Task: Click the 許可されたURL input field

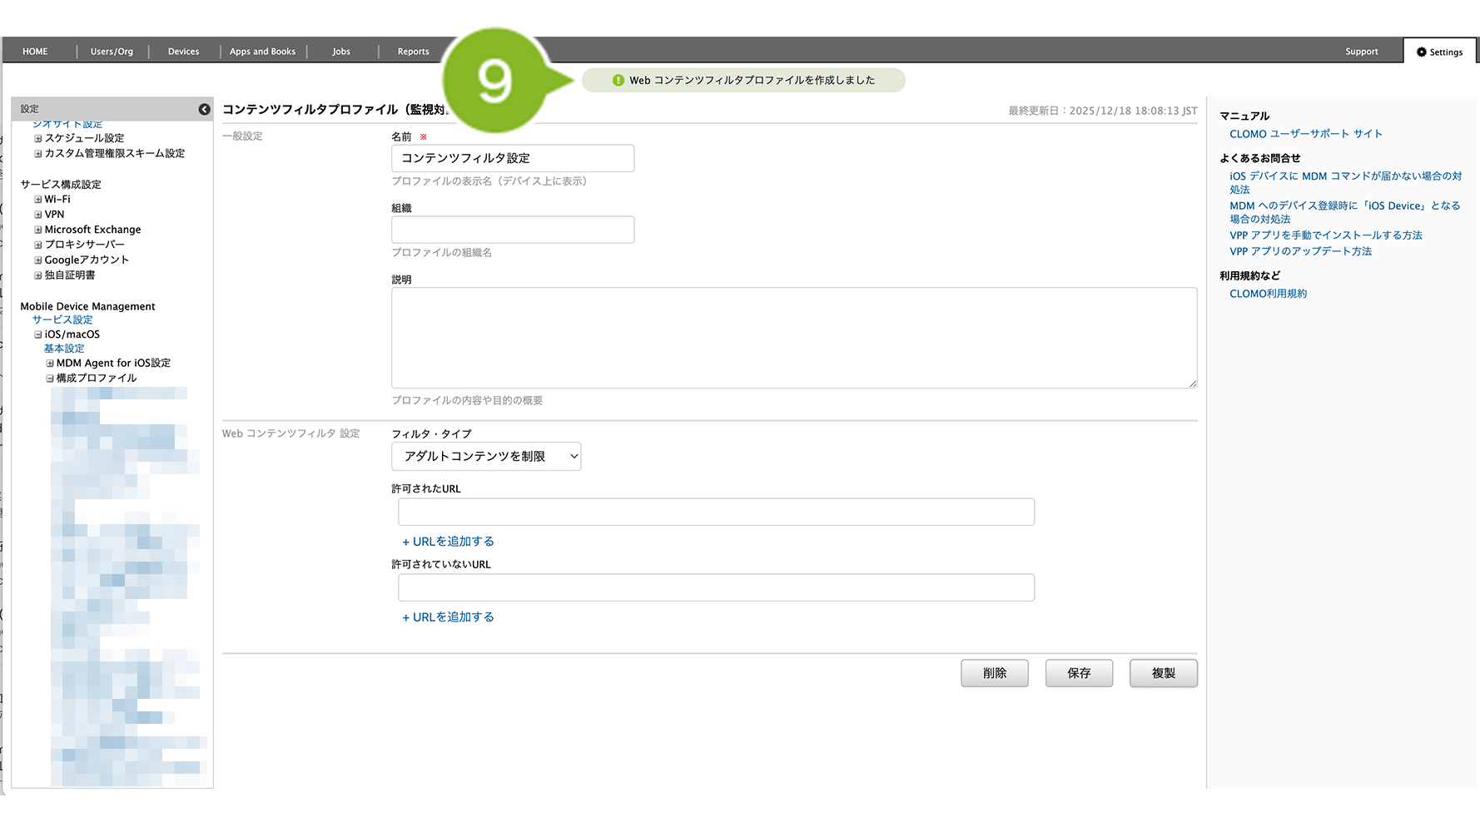Action: point(716,512)
